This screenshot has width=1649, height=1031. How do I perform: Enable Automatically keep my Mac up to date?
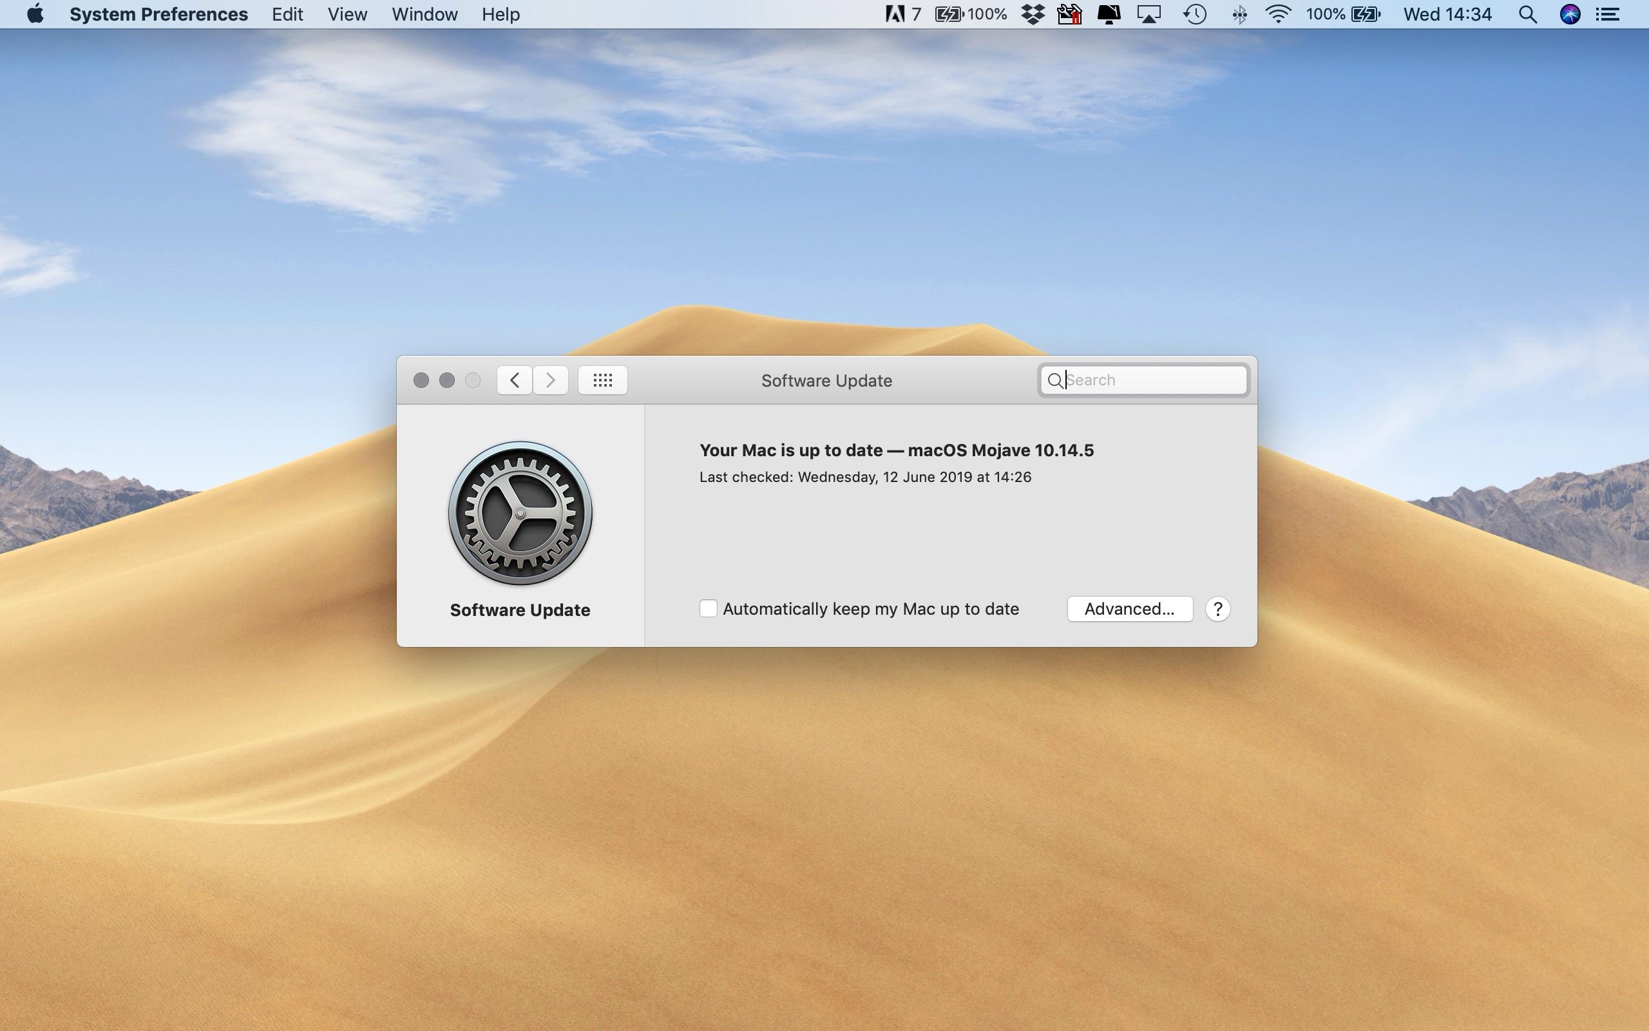click(x=708, y=608)
